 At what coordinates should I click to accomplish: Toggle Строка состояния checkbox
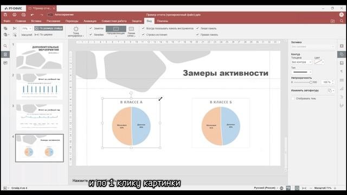tap(143, 35)
